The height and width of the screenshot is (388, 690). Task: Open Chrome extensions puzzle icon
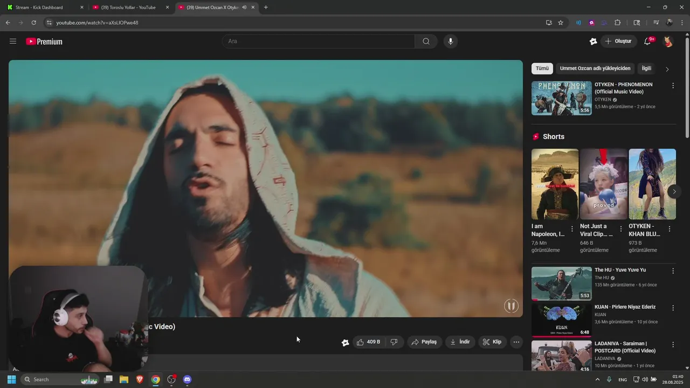[x=618, y=23]
